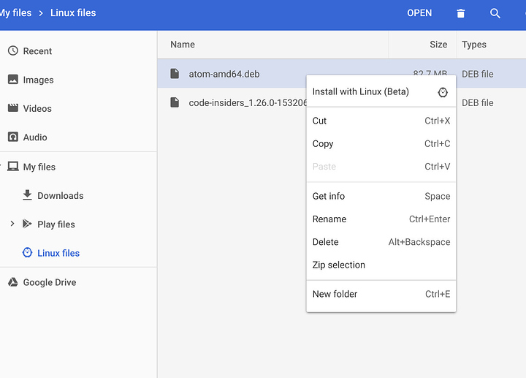The image size is (526, 378).
Task: Select Copy from the context menu
Action: (x=323, y=144)
